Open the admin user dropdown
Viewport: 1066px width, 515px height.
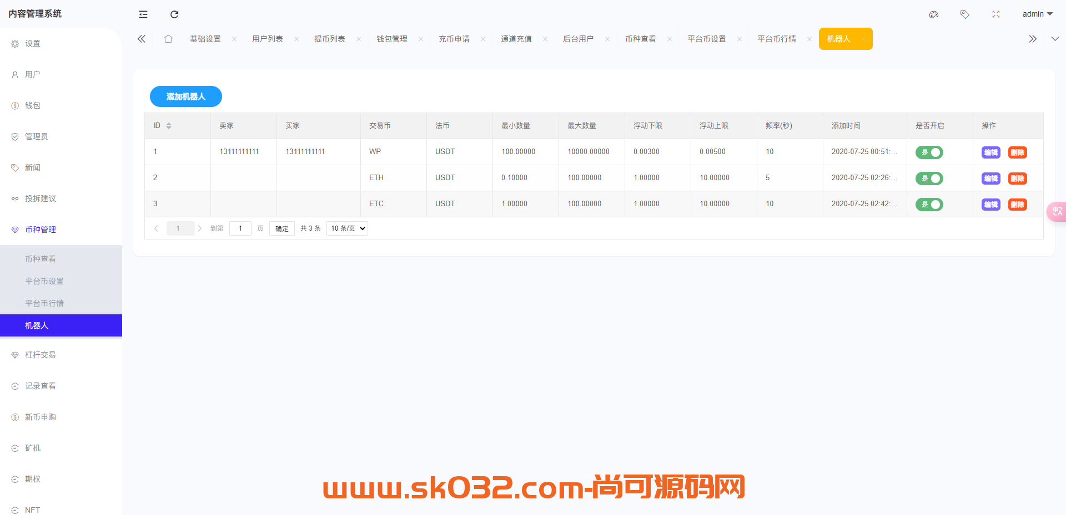click(x=1038, y=14)
